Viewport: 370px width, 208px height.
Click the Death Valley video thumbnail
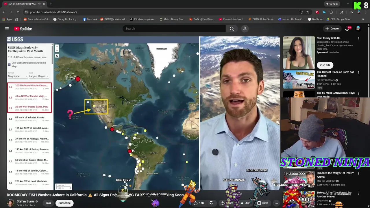click(x=299, y=79)
